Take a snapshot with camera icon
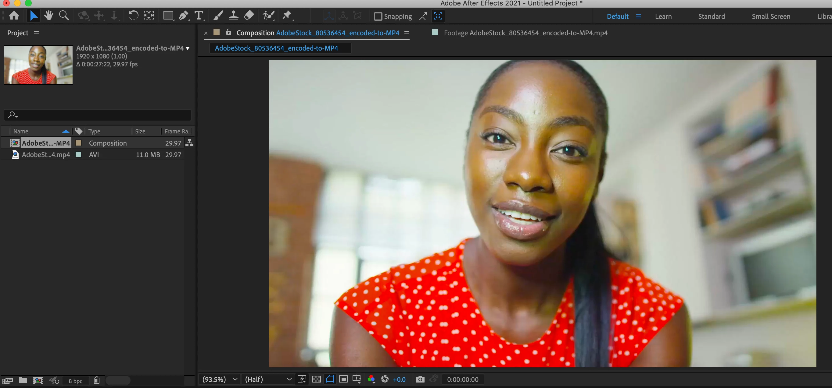 coord(420,379)
